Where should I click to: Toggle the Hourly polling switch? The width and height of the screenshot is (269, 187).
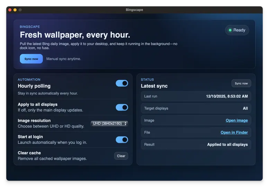(x=122, y=83)
